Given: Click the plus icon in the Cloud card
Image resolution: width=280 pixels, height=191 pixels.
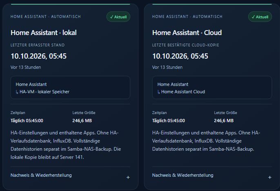Looking at the screenshot, I should point(270,177).
